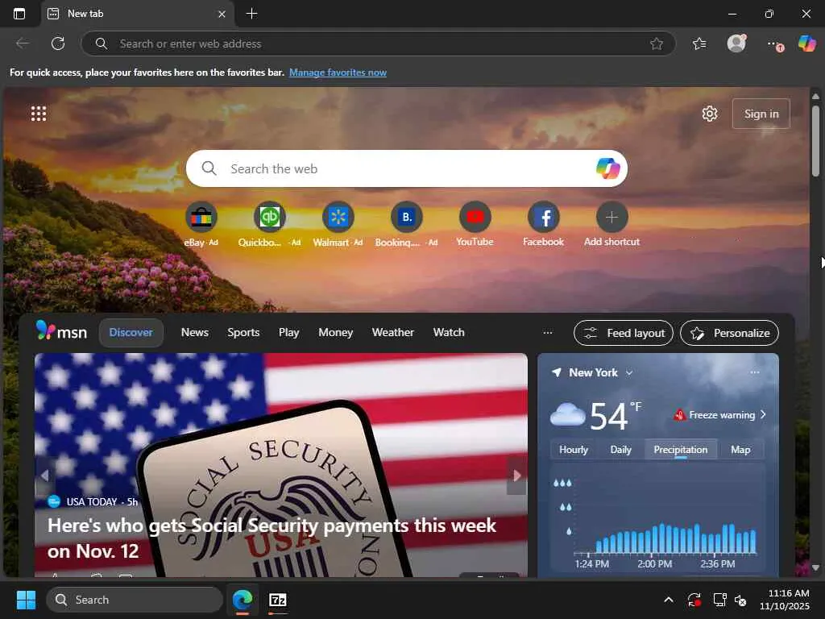Click the Personalize button

tap(729, 333)
